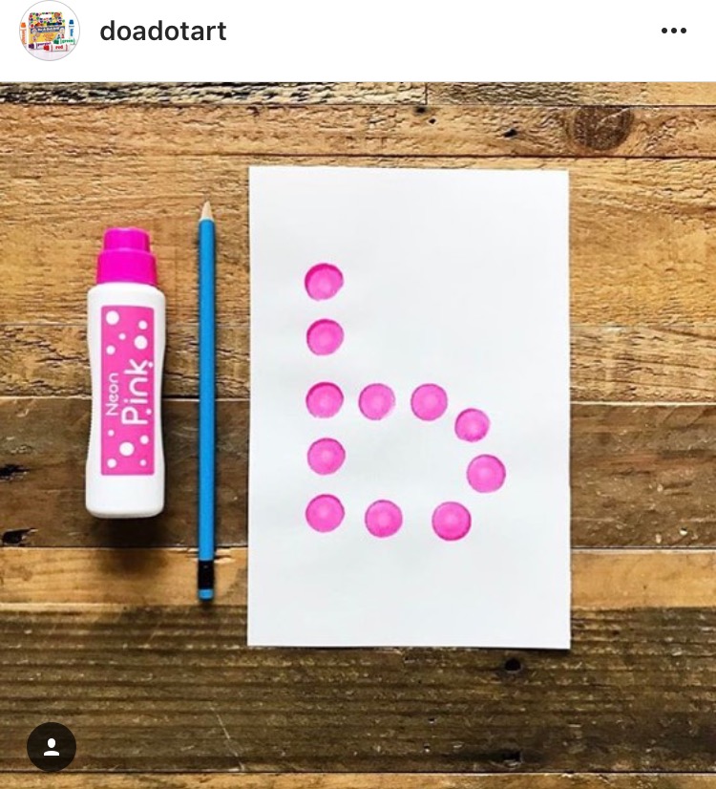This screenshot has height=789, width=716.
Task: Click the dot right of the stem's middle dot
Action: pos(376,401)
